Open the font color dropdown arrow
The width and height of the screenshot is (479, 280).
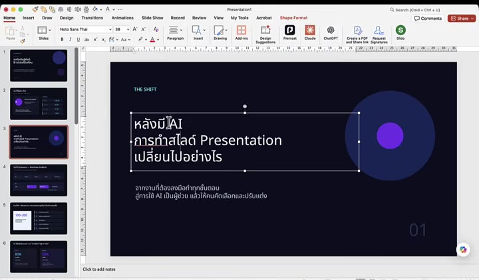(158, 40)
